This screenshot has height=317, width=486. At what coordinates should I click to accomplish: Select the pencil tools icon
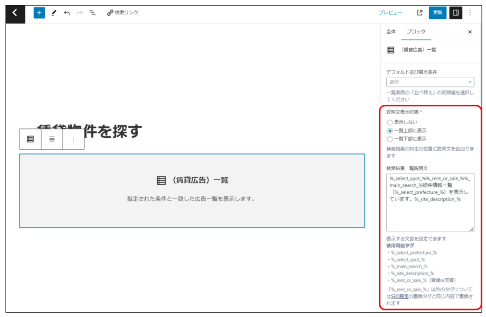[54, 13]
